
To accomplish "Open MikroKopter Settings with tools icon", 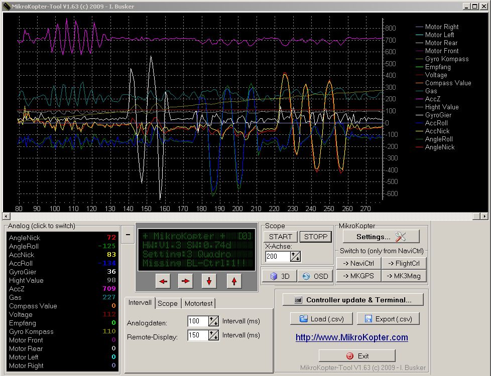I will [381, 237].
